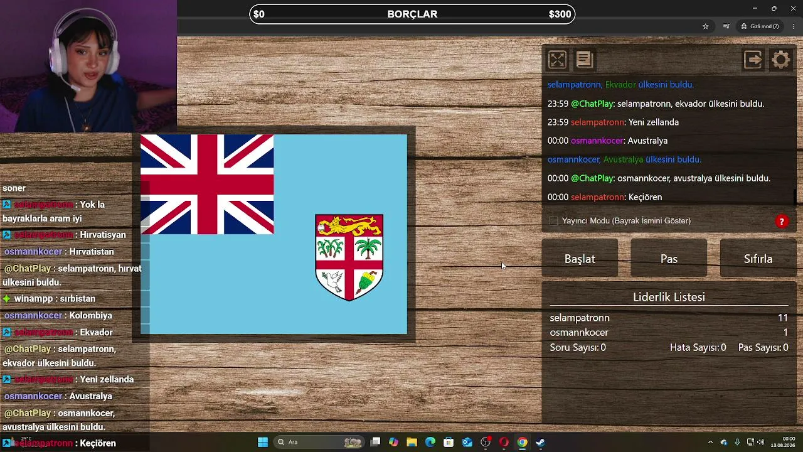Screen dimensions: 803x452
Task: Open Task View on the taskbar
Action: pyautogui.click(x=375, y=443)
